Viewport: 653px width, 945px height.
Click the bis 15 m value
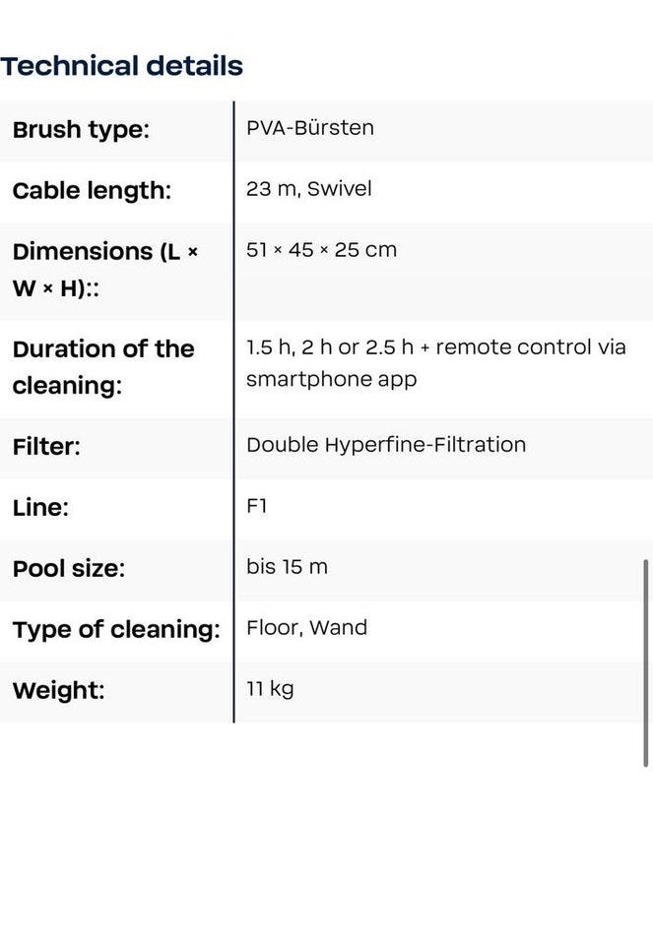click(x=287, y=567)
